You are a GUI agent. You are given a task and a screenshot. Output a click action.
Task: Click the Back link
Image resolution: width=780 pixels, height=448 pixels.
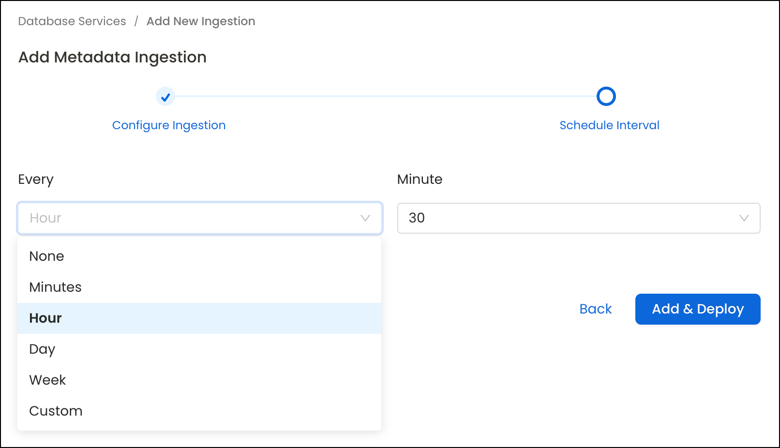click(595, 309)
